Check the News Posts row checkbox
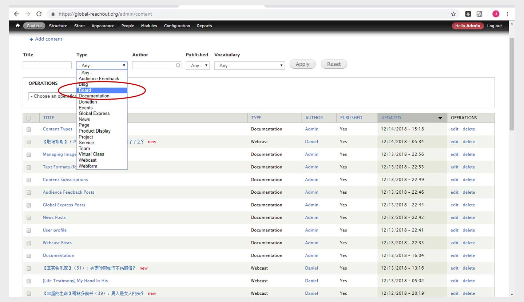Viewport: 524px width, 302px height. tap(29, 218)
